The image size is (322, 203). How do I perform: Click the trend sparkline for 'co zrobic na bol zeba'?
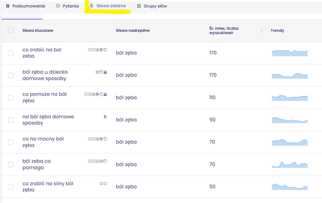(x=290, y=52)
